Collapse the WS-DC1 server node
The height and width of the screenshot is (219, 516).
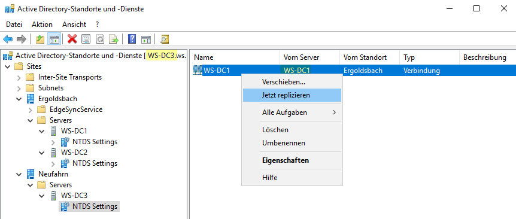(x=42, y=131)
